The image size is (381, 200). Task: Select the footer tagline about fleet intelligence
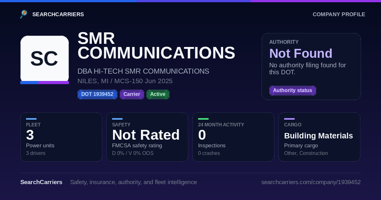(133, 182)
